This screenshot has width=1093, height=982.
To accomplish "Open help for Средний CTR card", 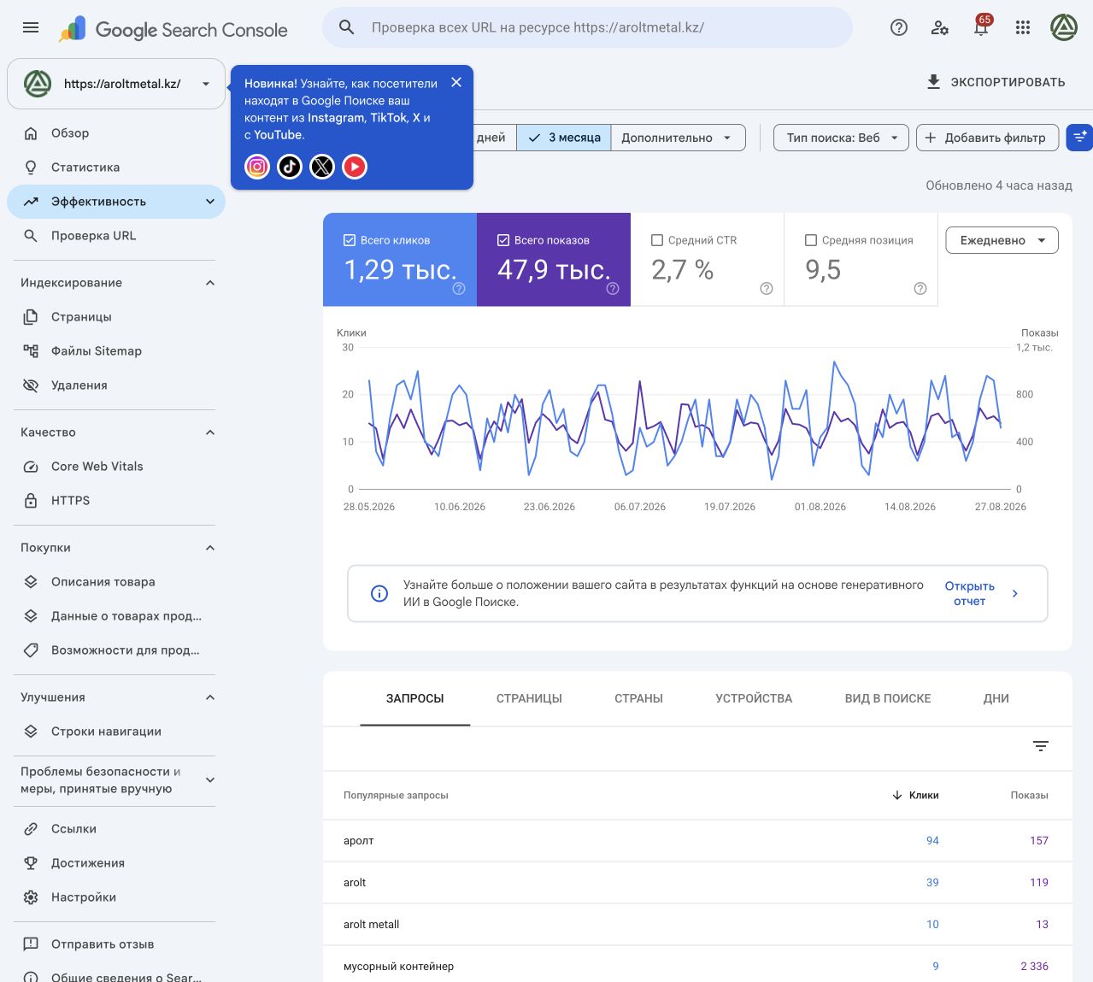I will [767, 289].
